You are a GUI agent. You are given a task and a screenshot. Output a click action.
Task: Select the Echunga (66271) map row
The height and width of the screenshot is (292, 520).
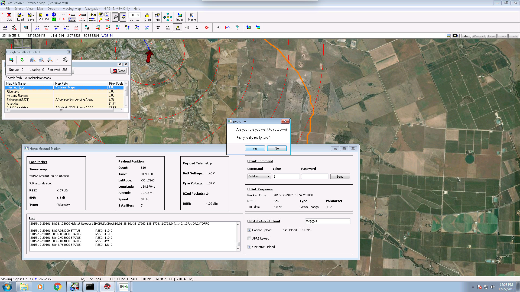(64, 100)
